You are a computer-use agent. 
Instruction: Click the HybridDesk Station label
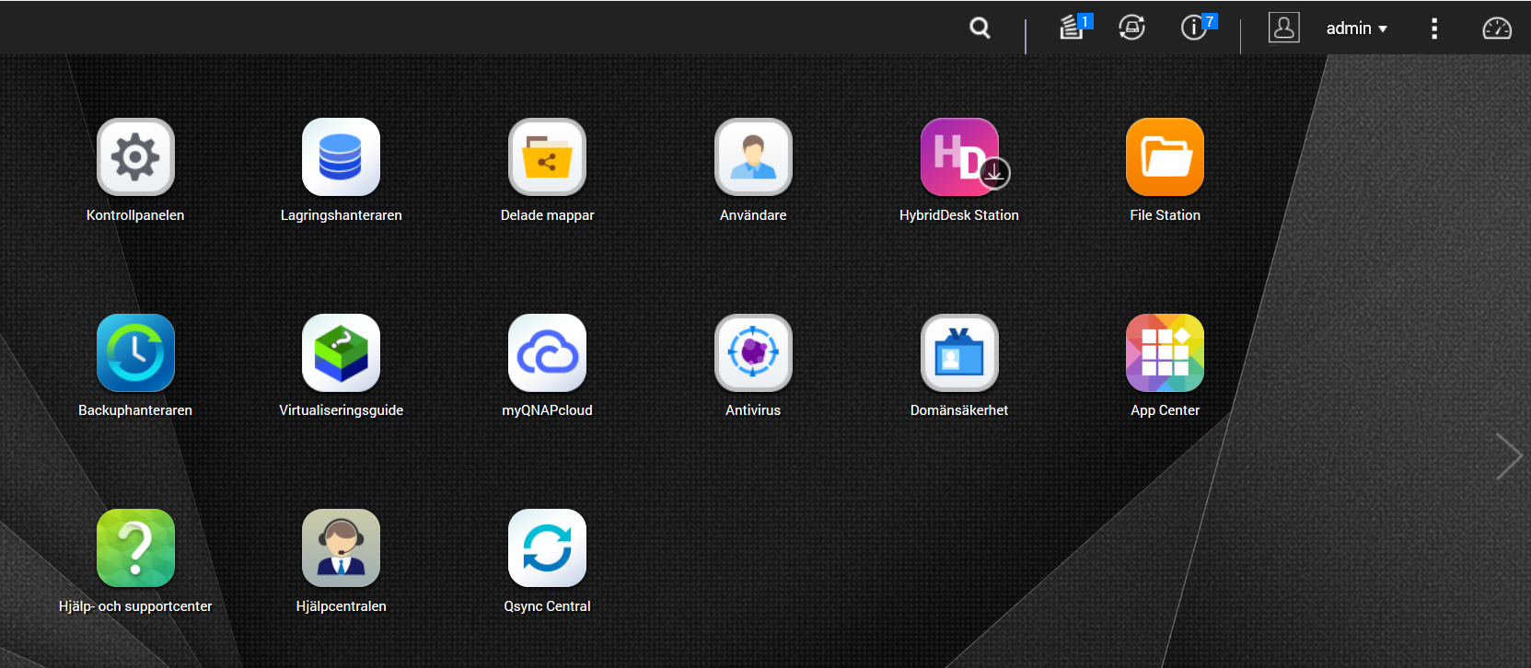pyautogui.click(x=959, y=215)
